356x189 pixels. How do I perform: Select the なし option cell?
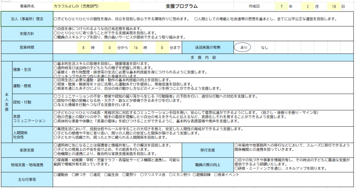click(x=265, y=48)
